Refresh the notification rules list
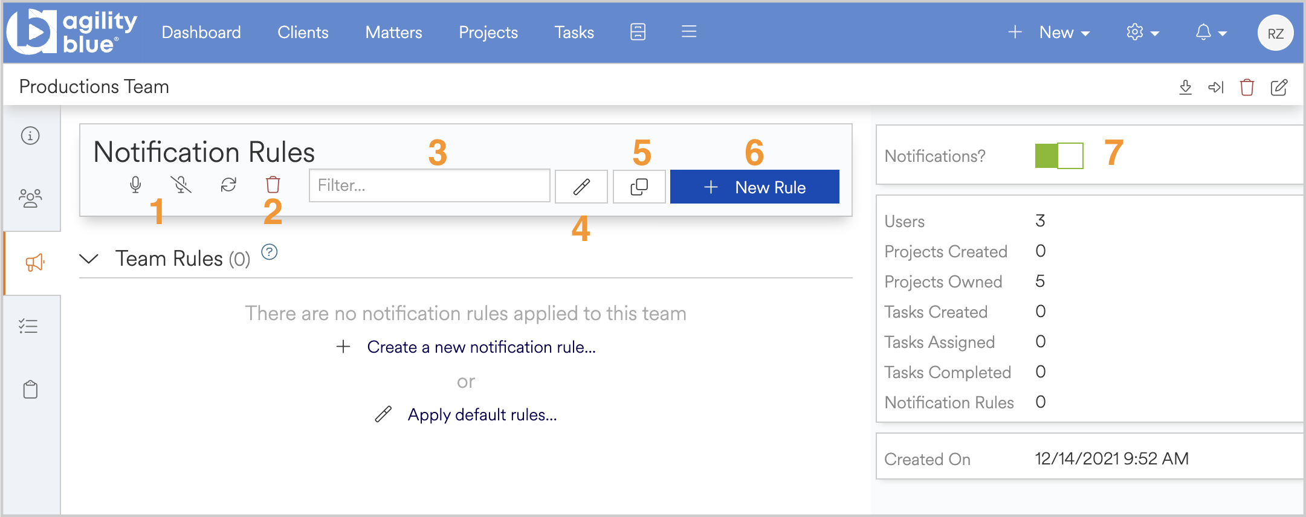The width and height of the screenshot is (1306, 517). tap(228, 185)
